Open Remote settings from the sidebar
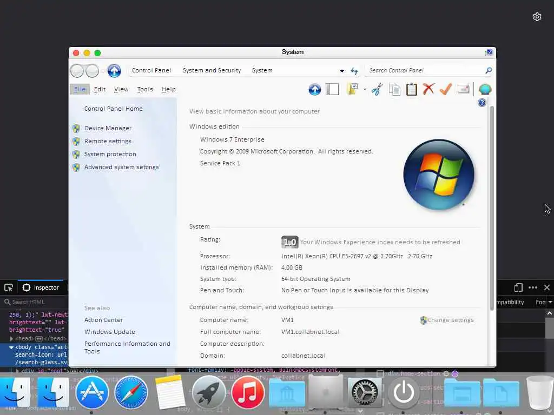 click(x=108, y=141)
